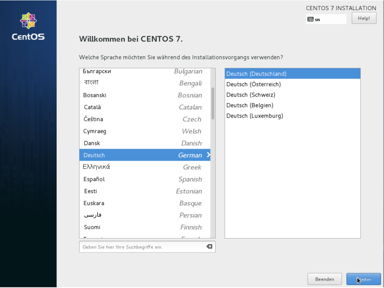Image resolution: width=384 pixels, height=288 pixels.
Task: Expand the German language arrow chevron
Action: 208,155
